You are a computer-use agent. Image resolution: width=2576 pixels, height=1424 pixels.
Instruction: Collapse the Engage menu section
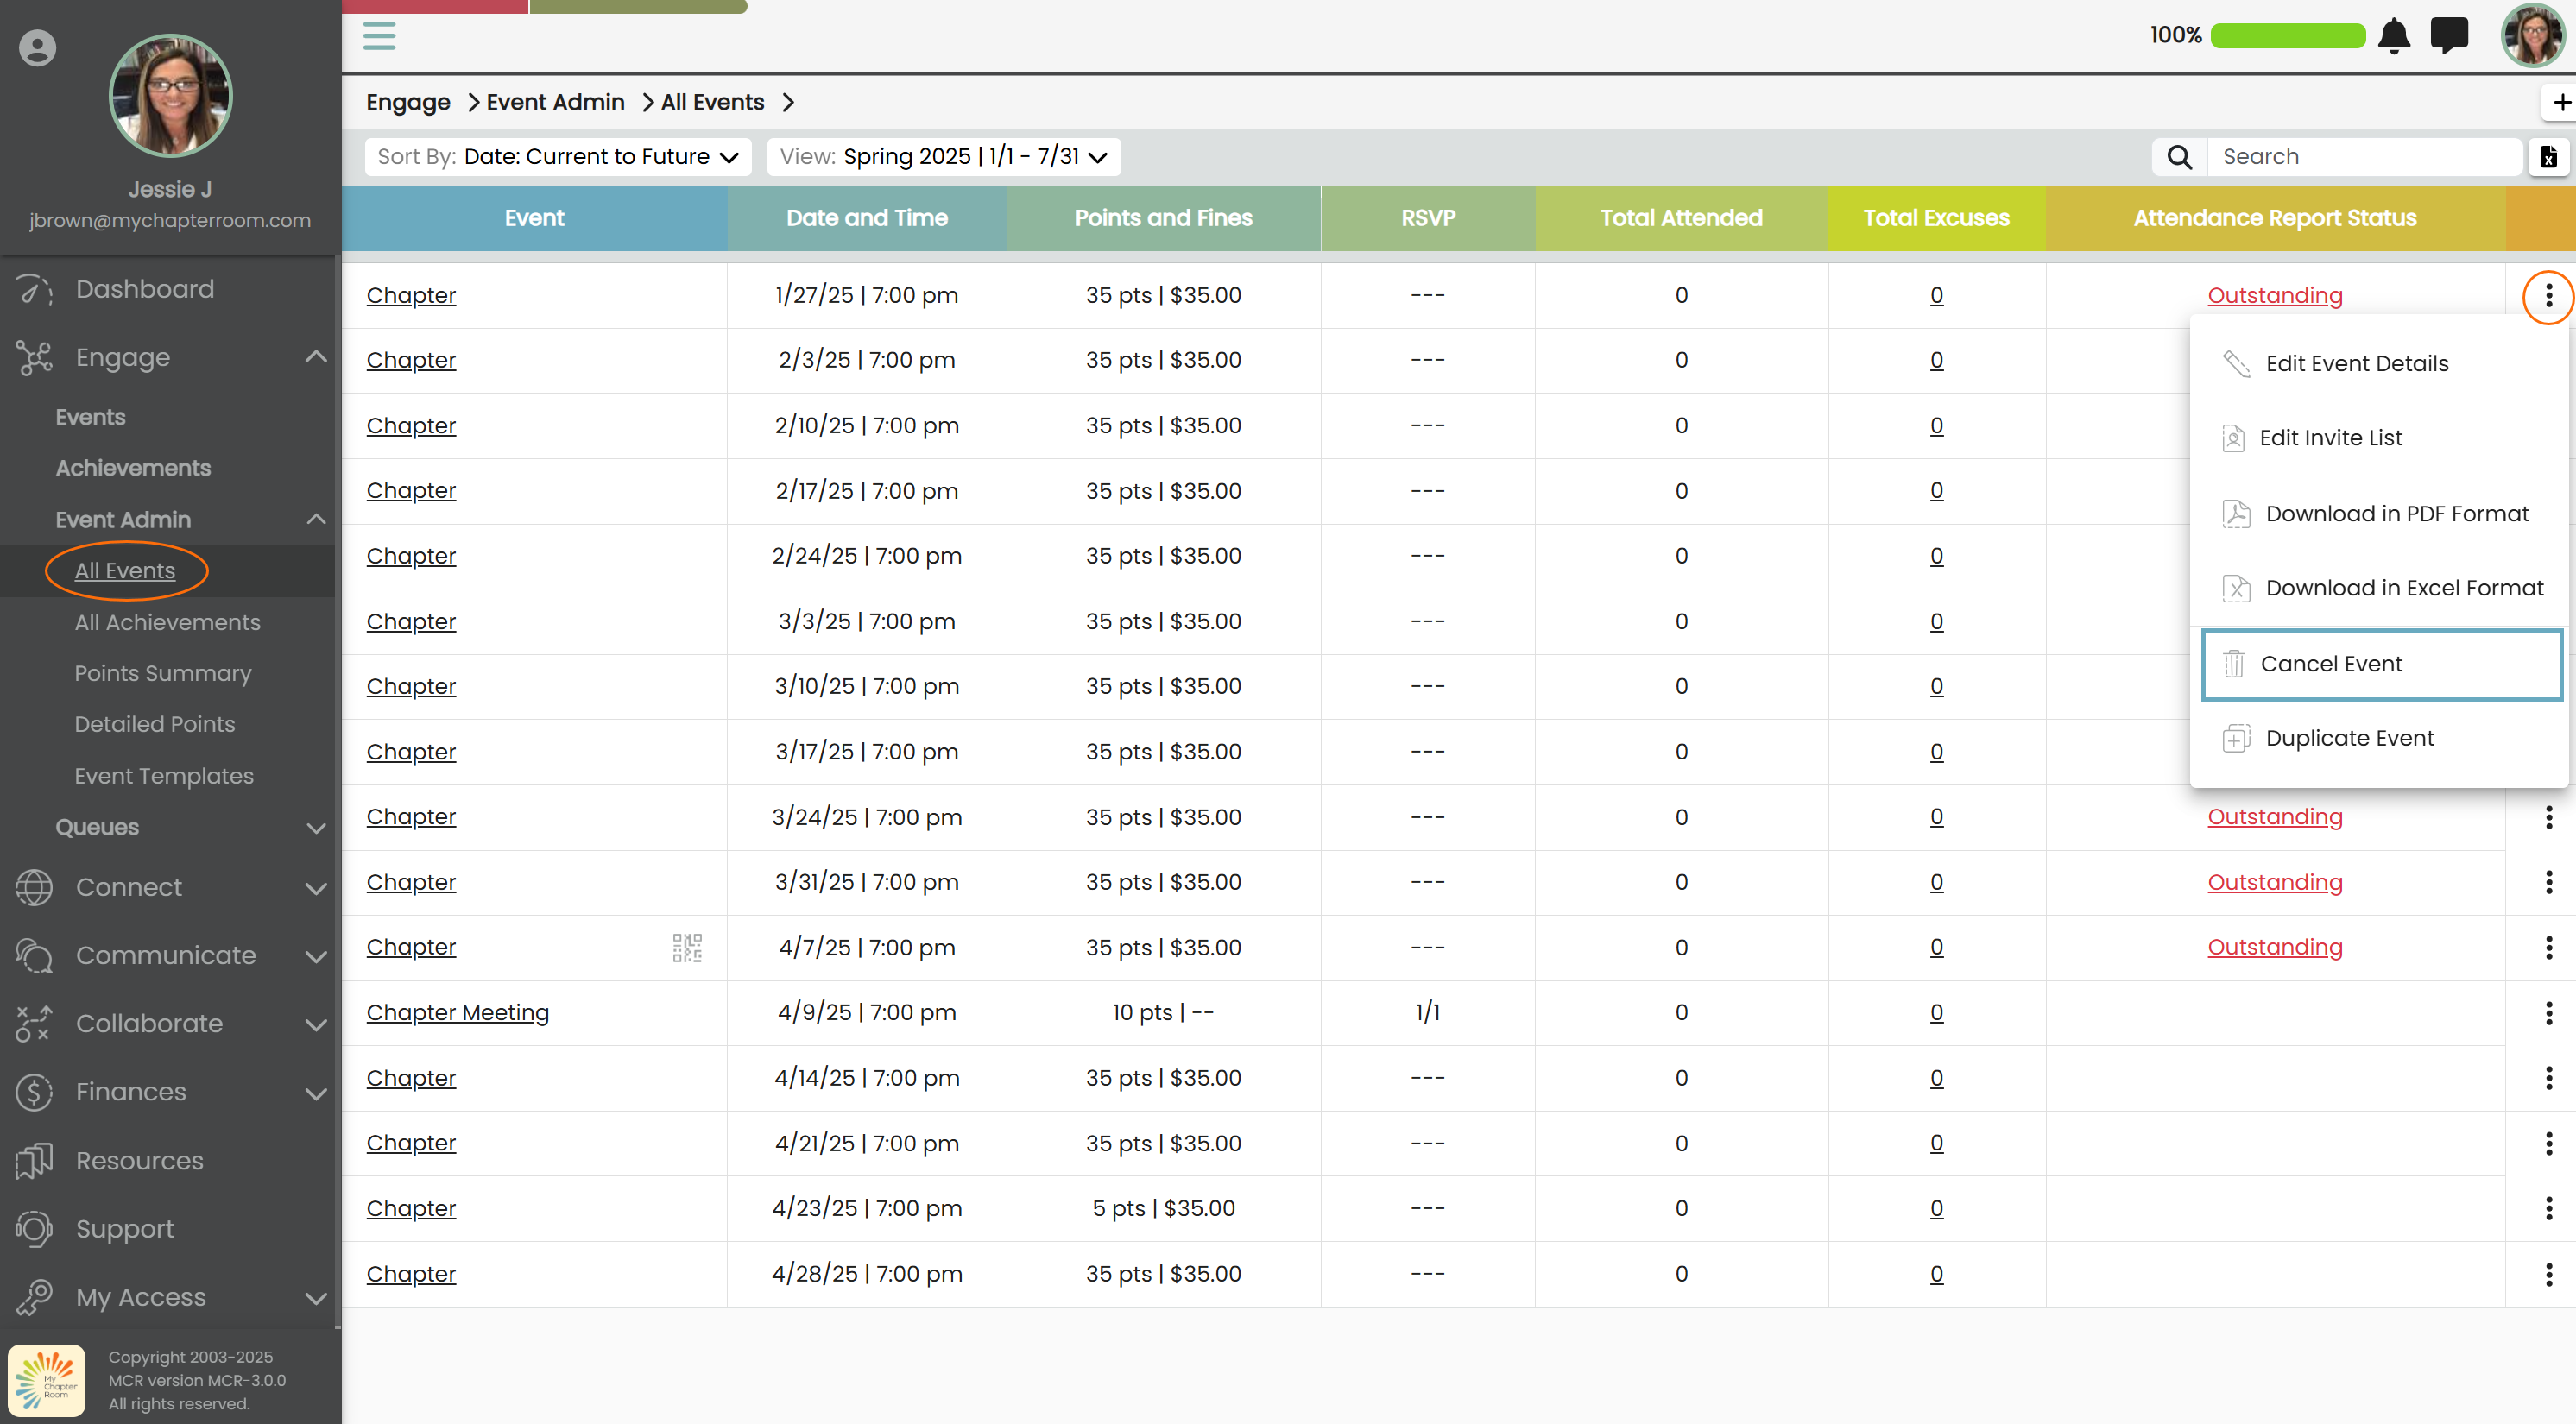click(x=316, y=357)
